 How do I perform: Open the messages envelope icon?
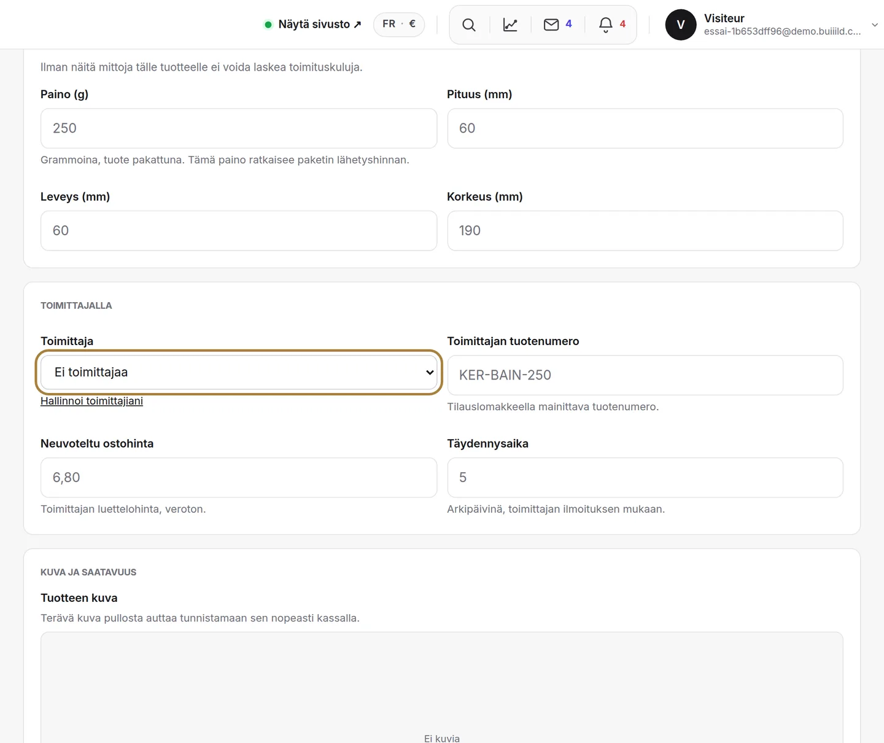click(x=551, y=25)
